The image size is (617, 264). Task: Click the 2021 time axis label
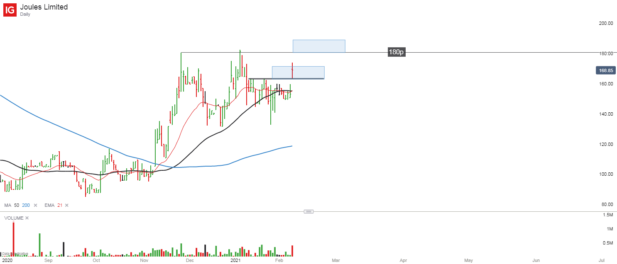pos(235,261)
